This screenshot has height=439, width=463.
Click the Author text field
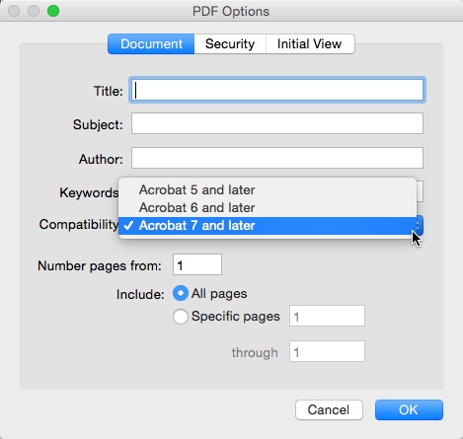277,158
